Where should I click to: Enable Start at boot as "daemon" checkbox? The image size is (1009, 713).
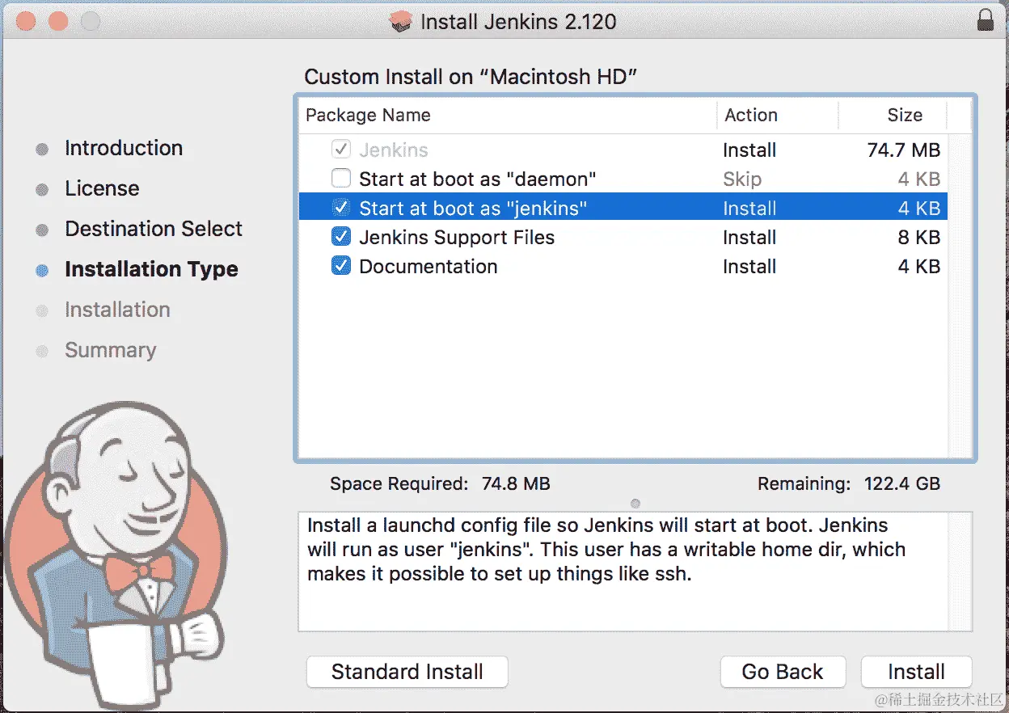point(341,179)
